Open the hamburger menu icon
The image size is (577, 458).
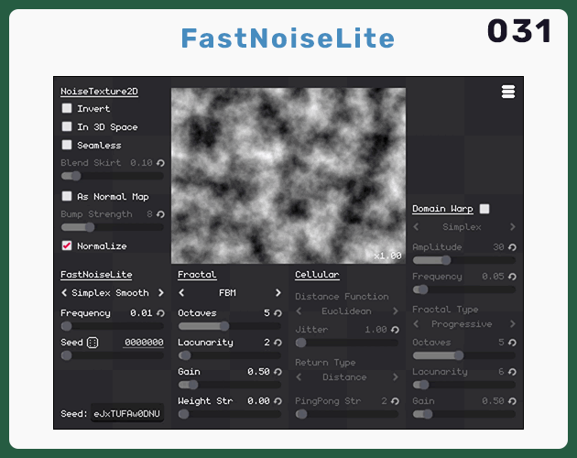[x=508, y=92]
